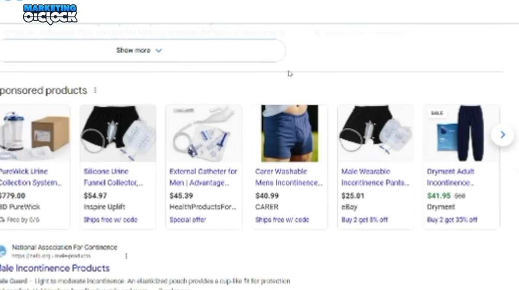Open the Carer Washable Mens Incontinence image

(x=289, y=133)
